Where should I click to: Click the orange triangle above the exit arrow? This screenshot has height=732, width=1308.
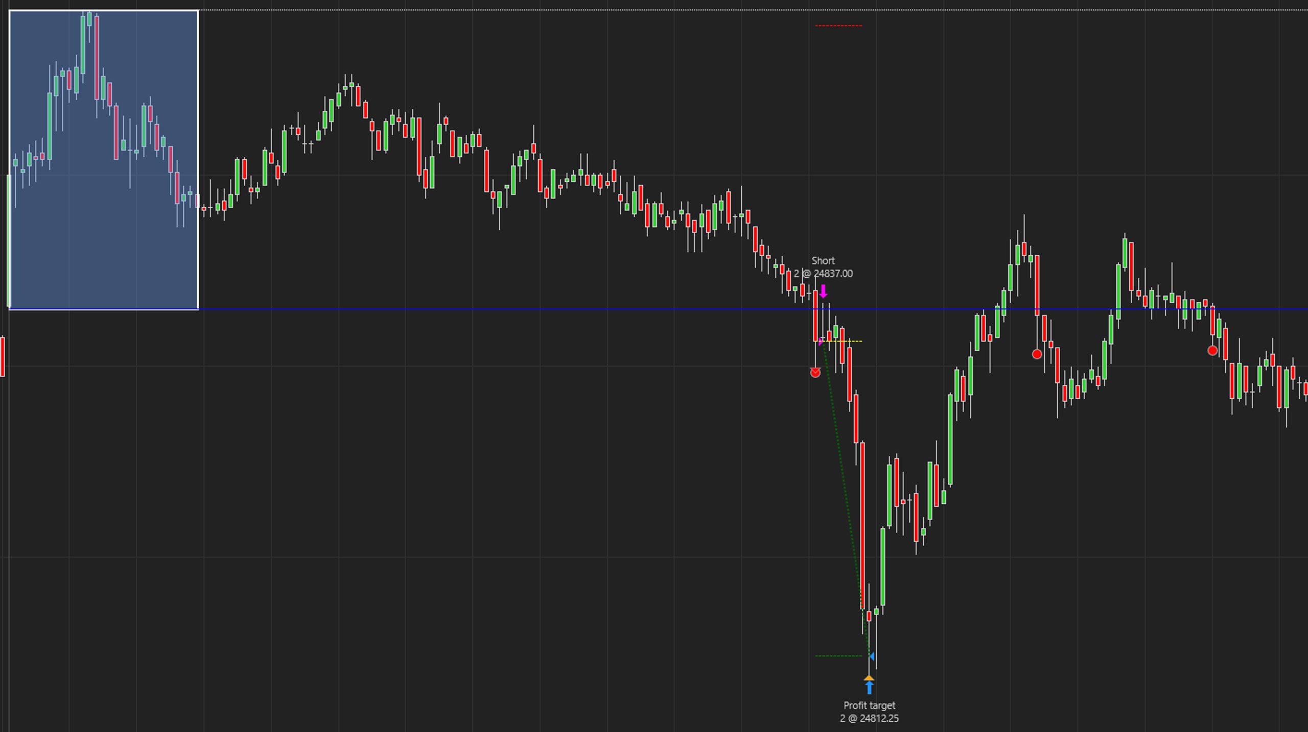click(x=869, y=678)
